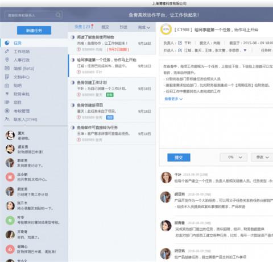Toggle status icon of 给同事建第一个任务 list row

[x=72, y=60]
